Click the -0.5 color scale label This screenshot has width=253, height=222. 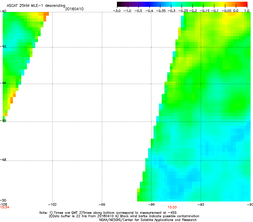[x=138, y=11]
